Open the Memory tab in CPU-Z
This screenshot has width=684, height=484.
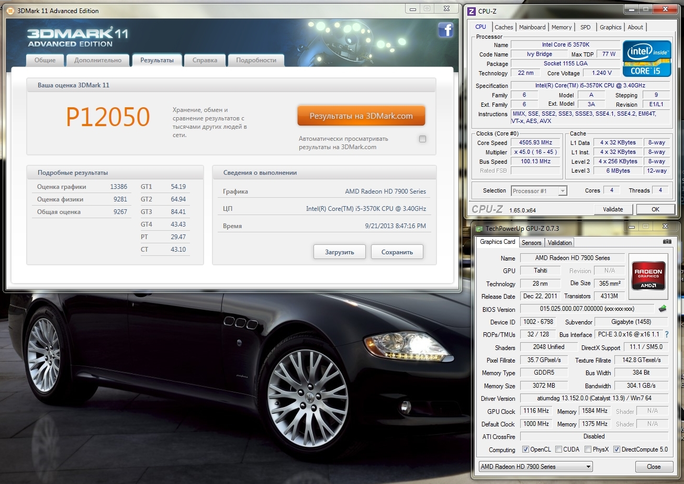pos(562,27)
